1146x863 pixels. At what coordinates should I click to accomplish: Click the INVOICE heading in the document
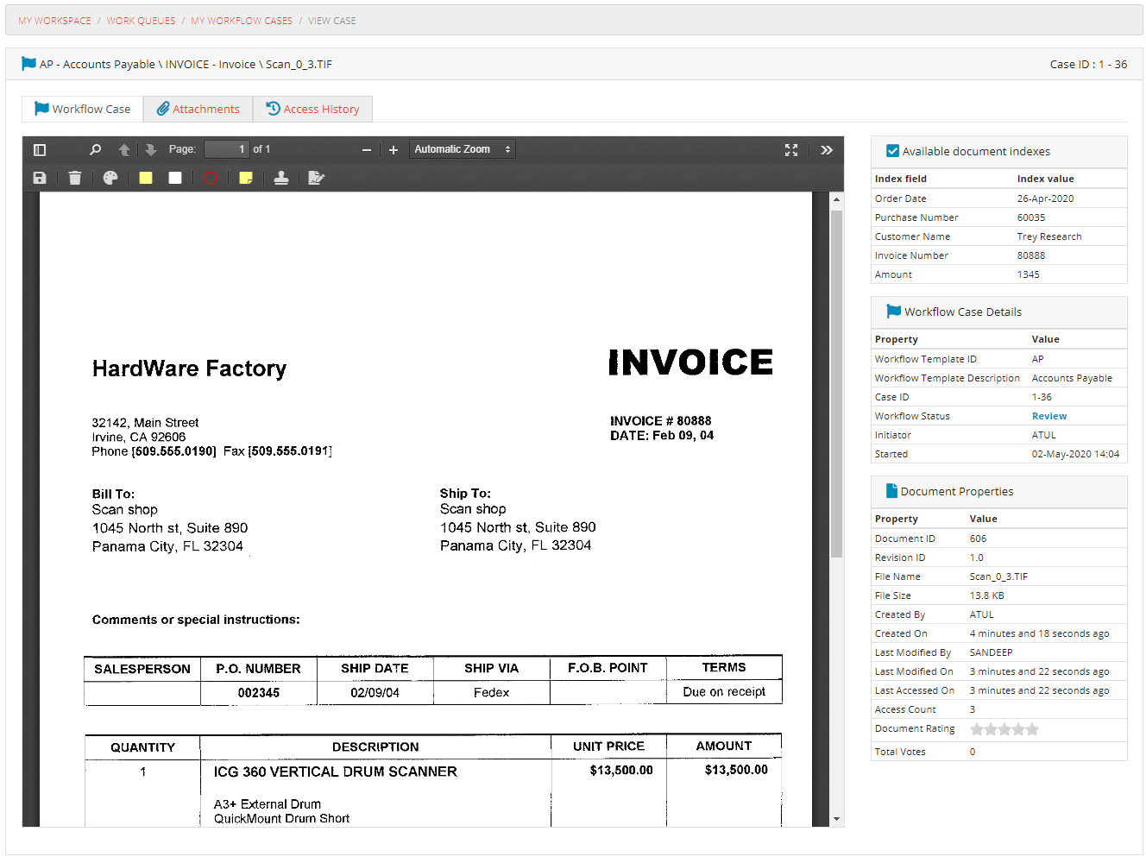[x=690, y=362]
